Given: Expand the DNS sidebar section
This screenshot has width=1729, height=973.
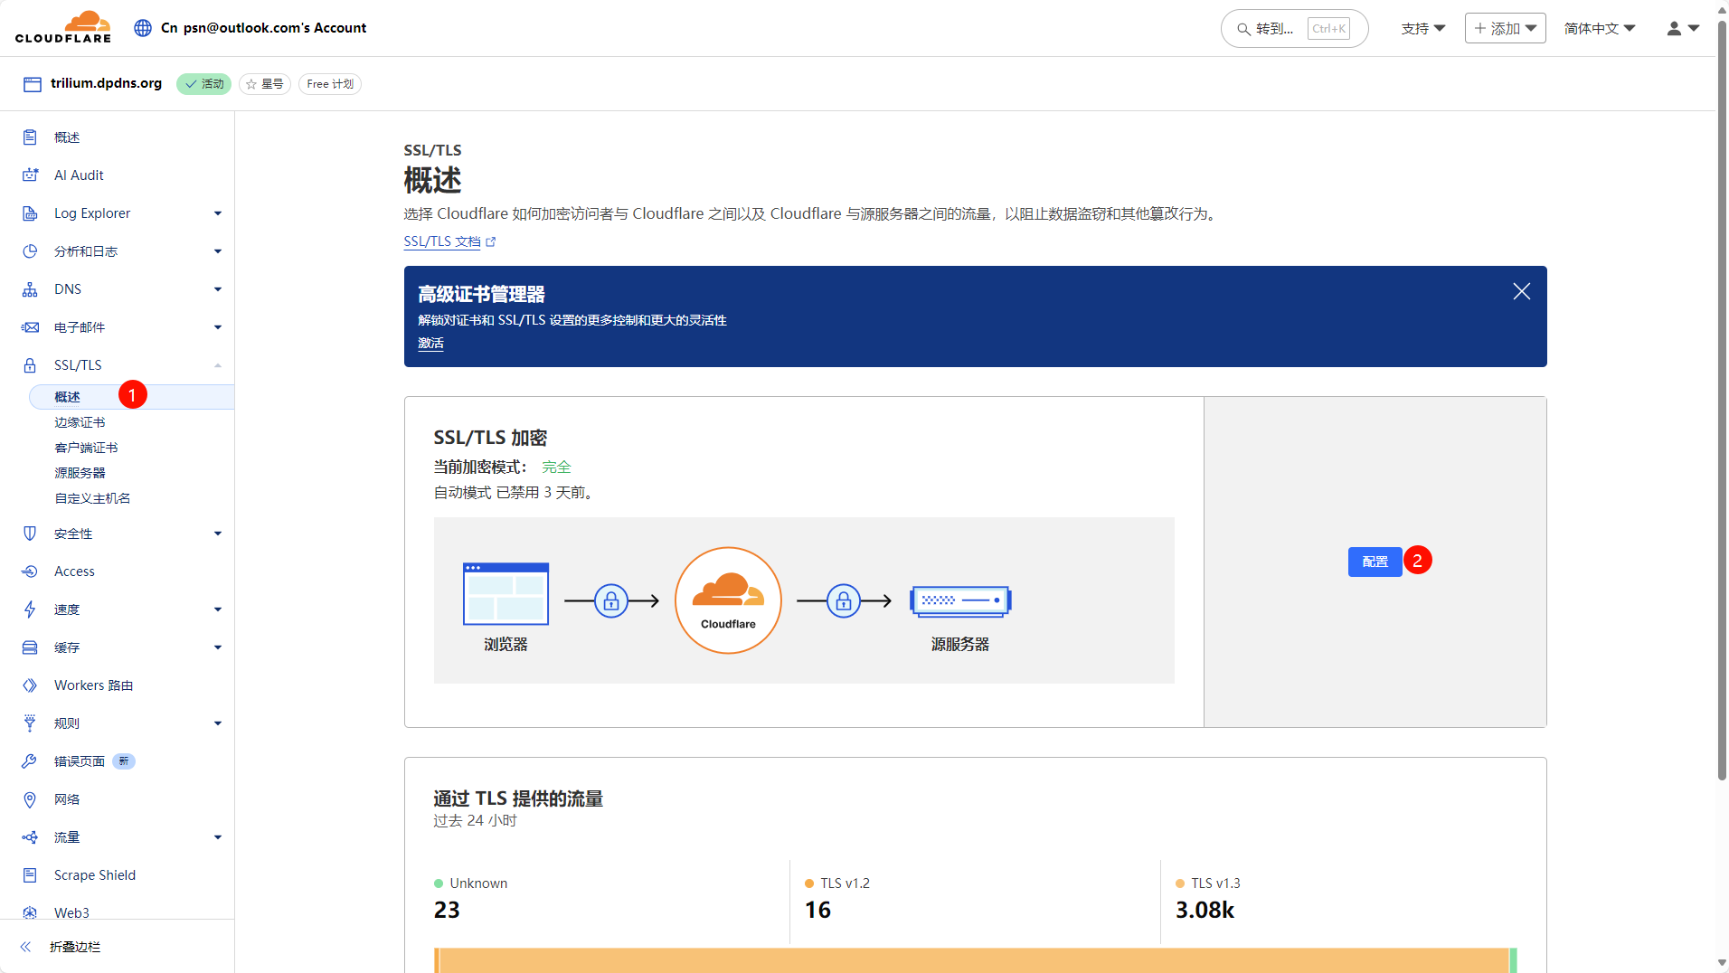Looking at the screenshot, I should (217, 289).
